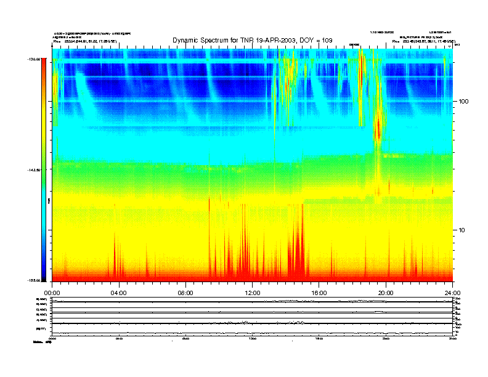Click the '100' frequency axis label
The image size is (488, 377).
[463, 102]
